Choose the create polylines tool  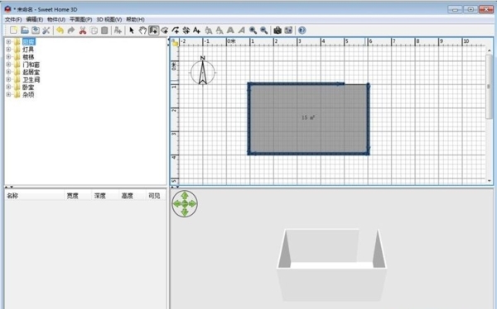tap(176, 31)
